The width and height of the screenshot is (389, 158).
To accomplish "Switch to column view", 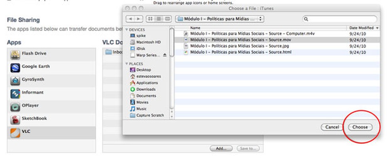I will coord(168,19).
